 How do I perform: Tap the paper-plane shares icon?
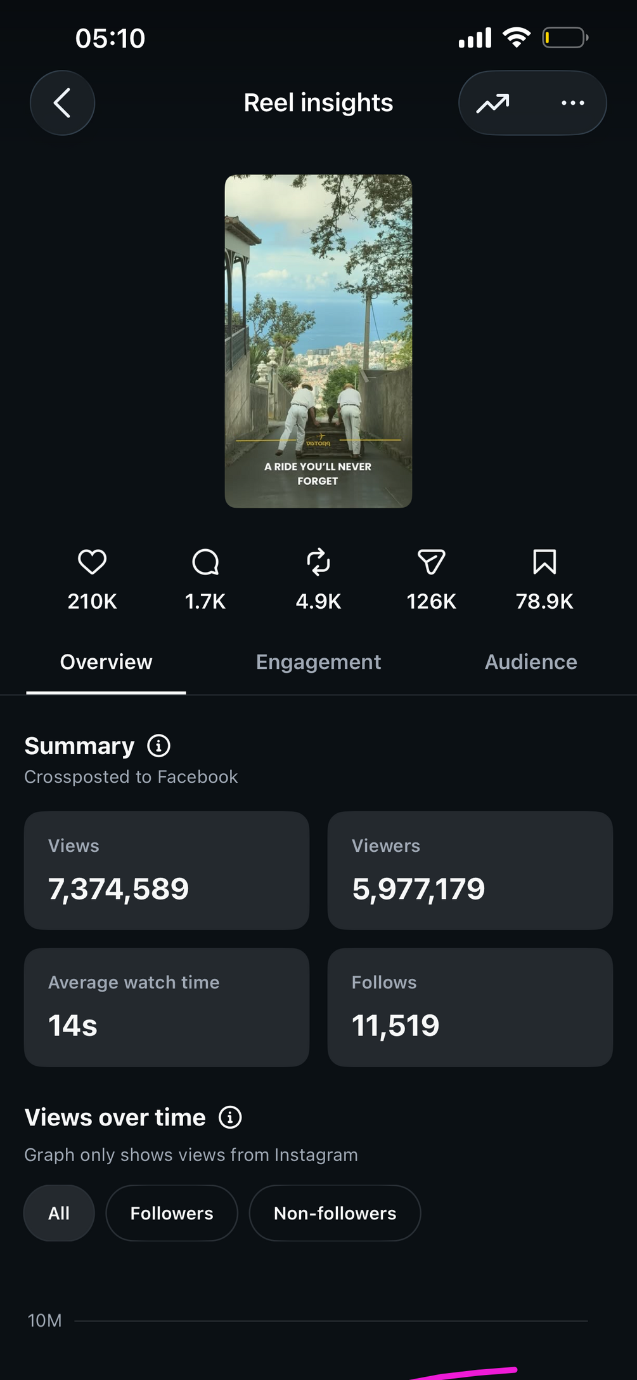[432, 562]
